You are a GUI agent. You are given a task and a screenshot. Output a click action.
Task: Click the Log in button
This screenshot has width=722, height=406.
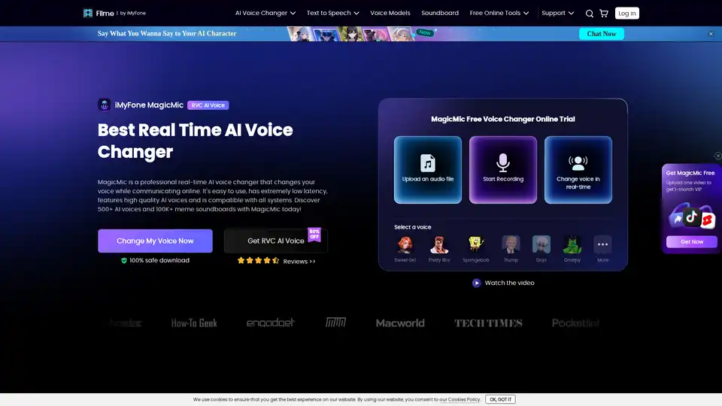click(x=626, y=14)
